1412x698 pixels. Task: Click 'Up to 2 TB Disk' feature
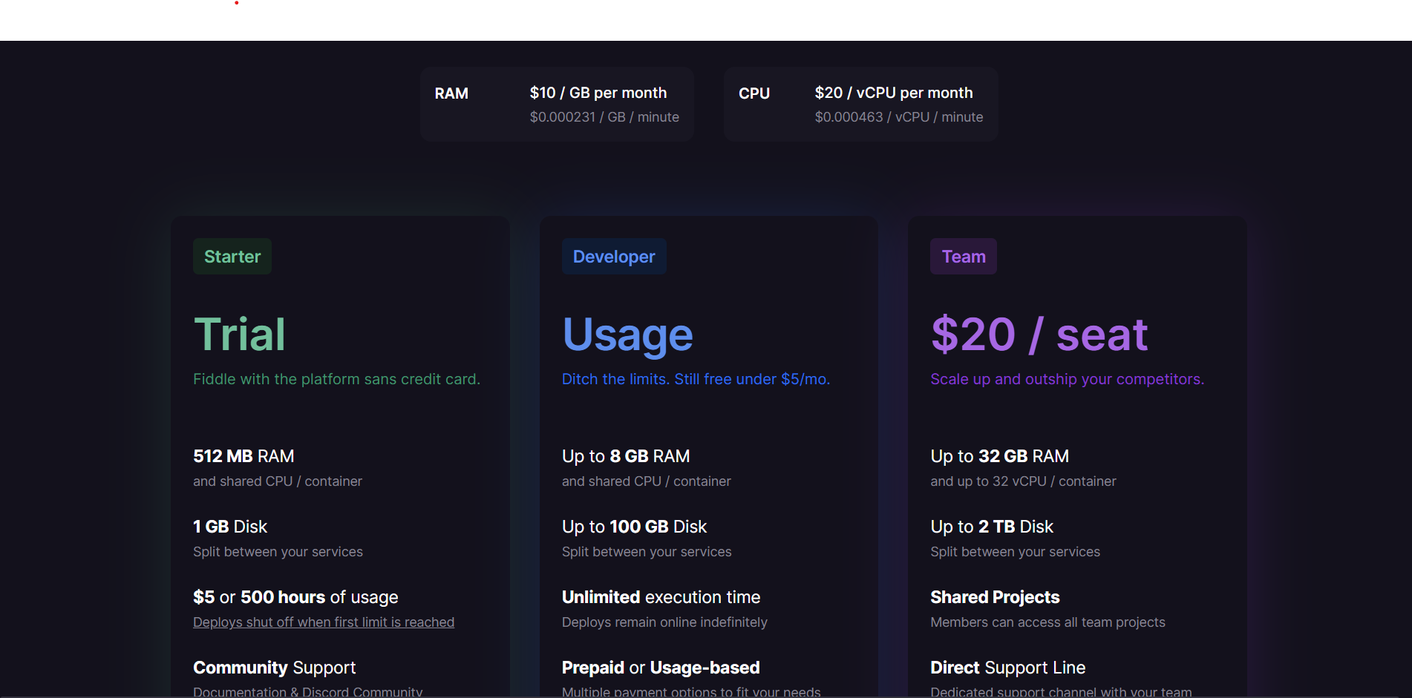pos(992,527)
